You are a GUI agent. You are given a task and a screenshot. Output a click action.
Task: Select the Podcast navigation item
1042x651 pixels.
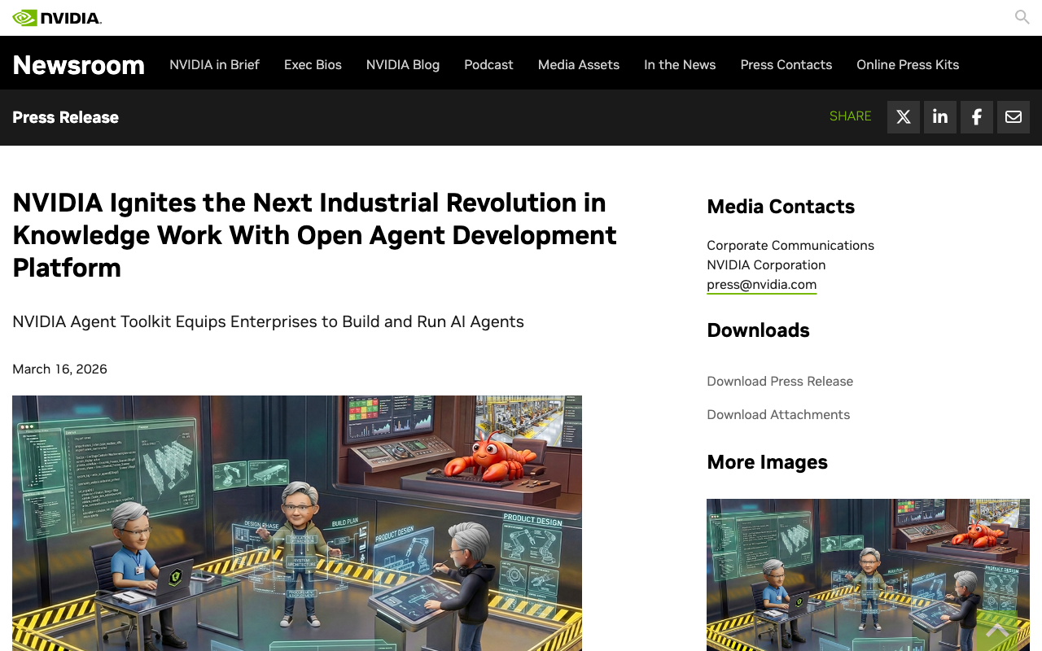click(488, 64)
